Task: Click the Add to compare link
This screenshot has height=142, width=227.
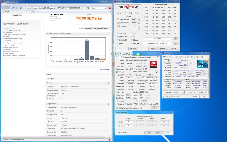Action: click(104, 70)
